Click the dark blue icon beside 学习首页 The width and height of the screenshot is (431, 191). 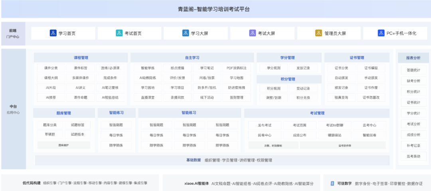(53, 33)
